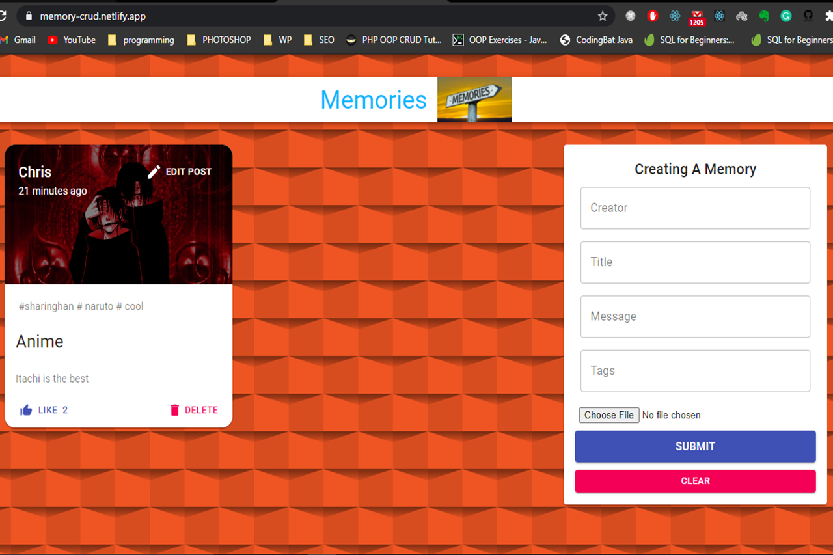This screenshot has height=555, width=833.
Task: Expand the PHOTOSHOP bookmarks folder
Action: 218,40
